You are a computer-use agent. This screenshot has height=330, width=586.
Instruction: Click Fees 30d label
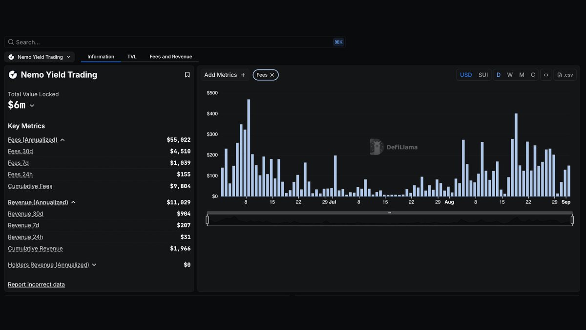coord(21,152)
